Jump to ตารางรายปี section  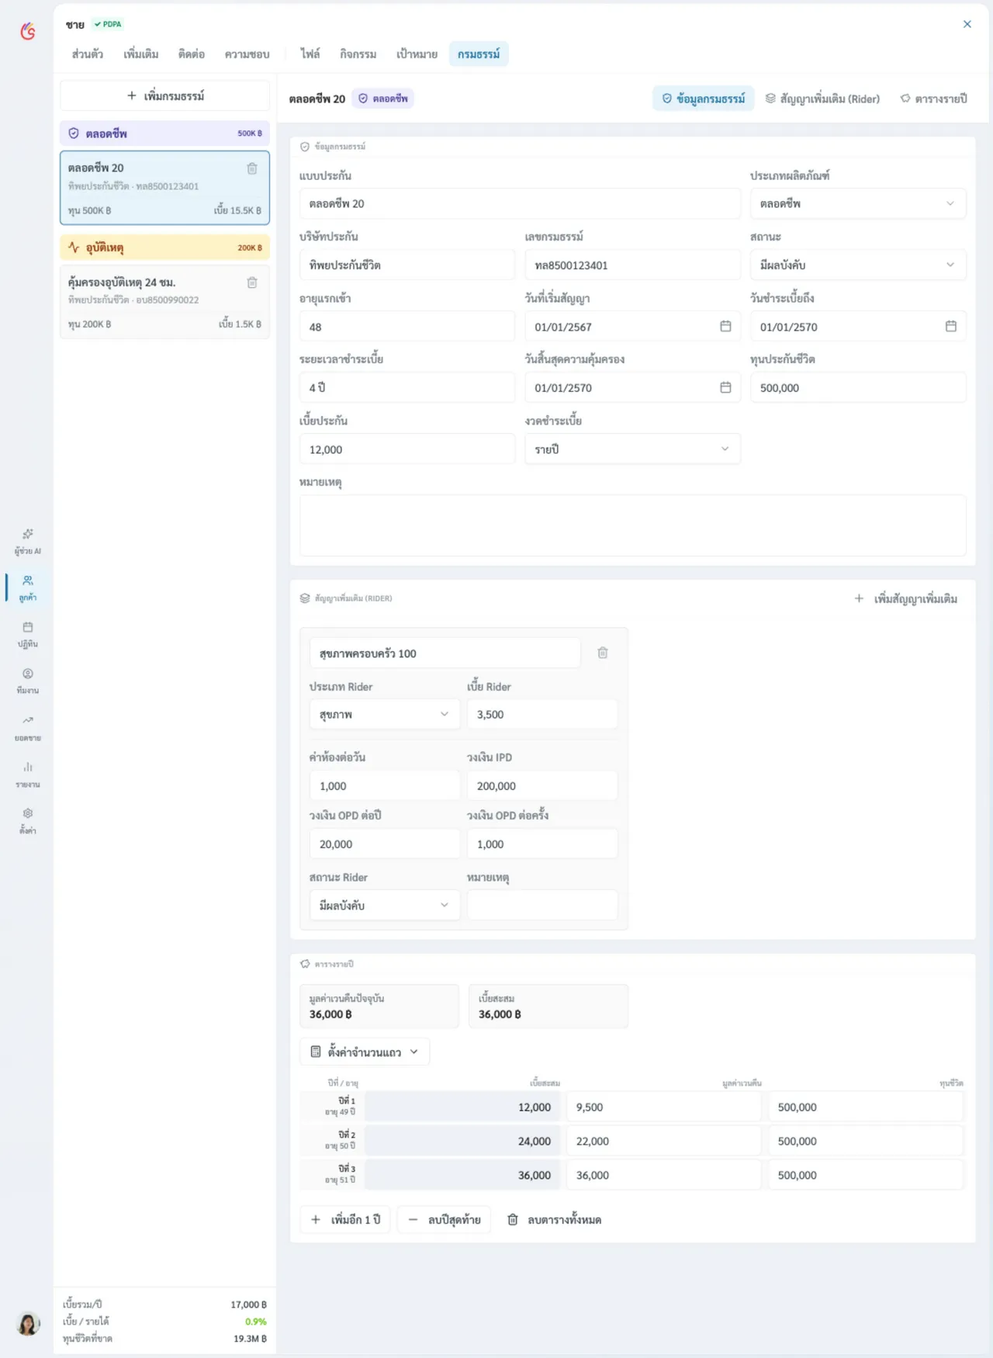point(933,99)
